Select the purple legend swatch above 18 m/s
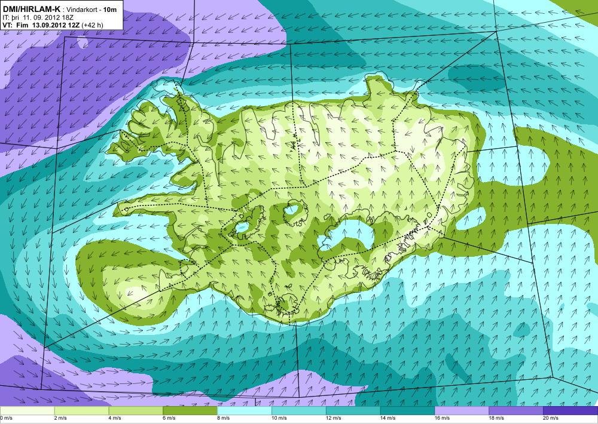598x424 pixels. (516, 411)
